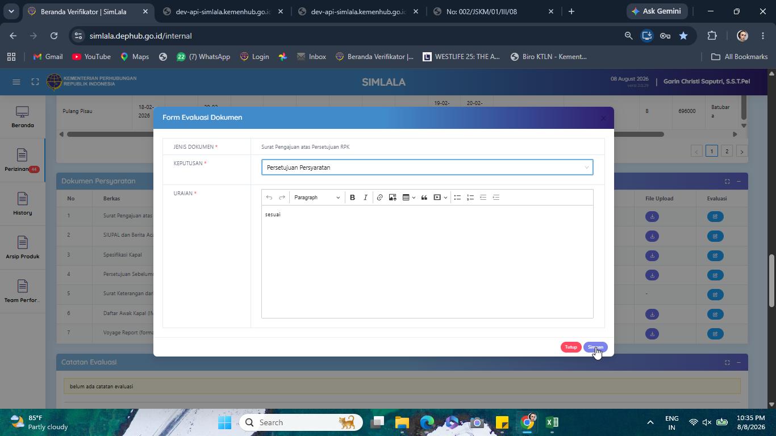Image resolution: width=776 pixels, height=436 pixels.
Task: Click the block quote icon
Action: [424, 198]
